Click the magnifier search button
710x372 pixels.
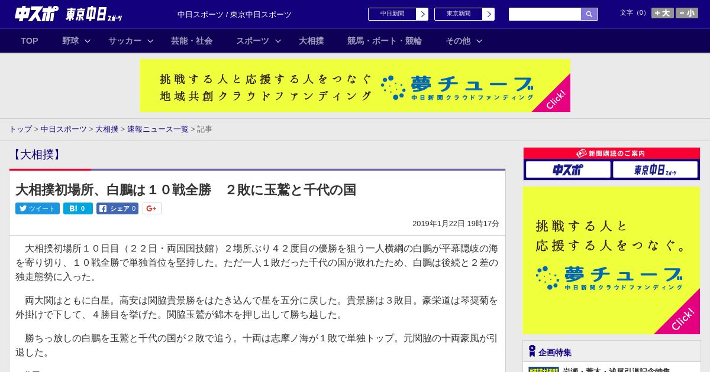coord(589,14)
